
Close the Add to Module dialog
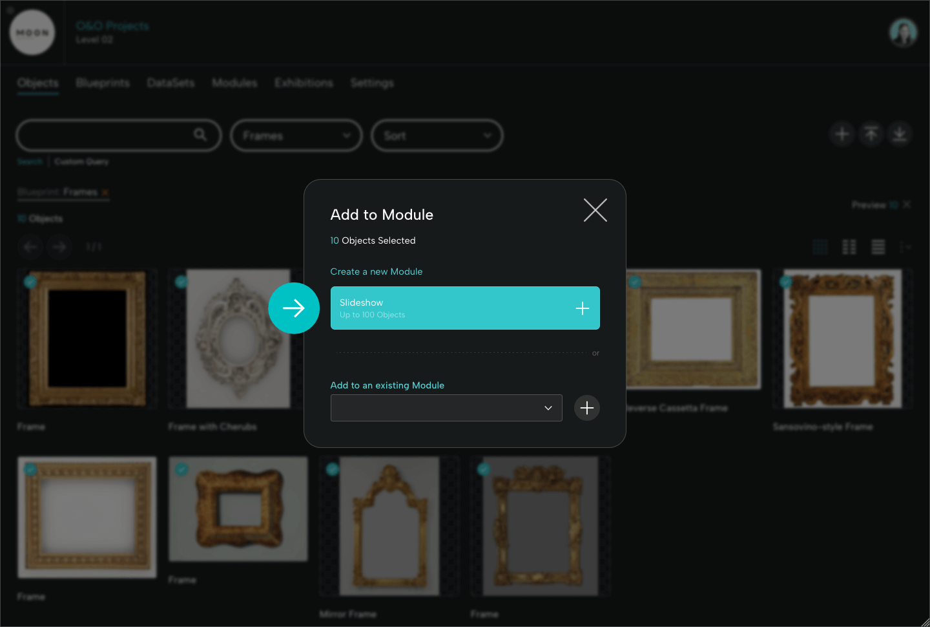pyautogui.click(x=595, y=210)
